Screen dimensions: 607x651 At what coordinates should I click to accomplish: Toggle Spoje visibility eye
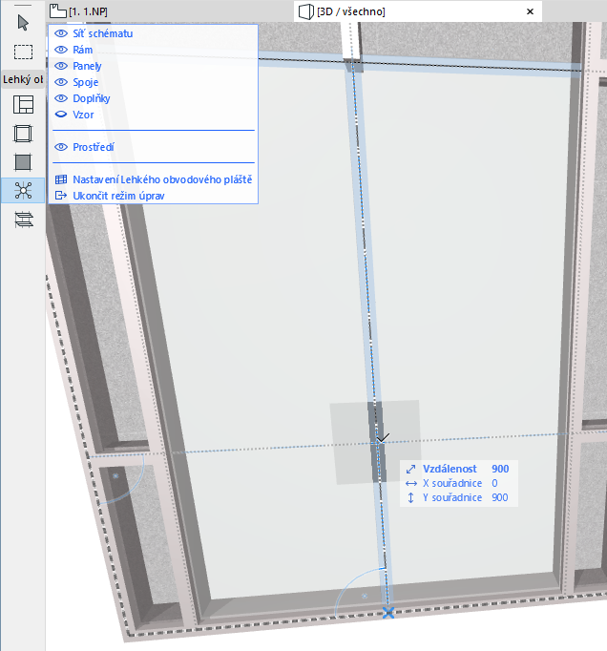point(61,82)
